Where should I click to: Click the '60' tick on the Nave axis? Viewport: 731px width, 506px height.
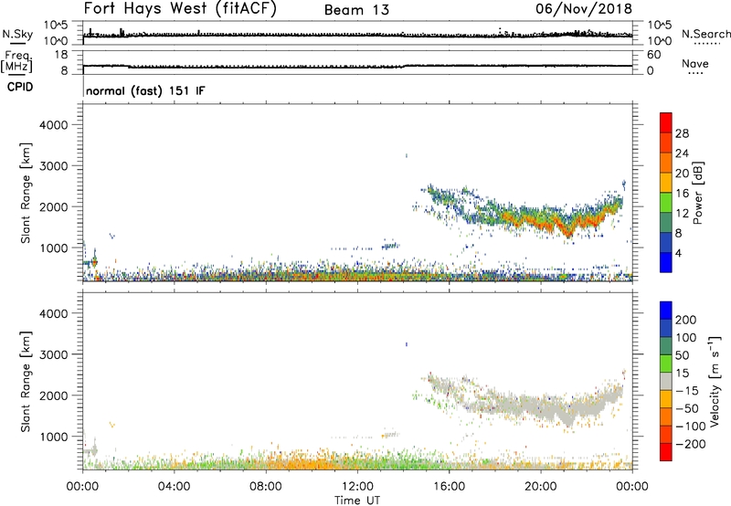(654, 55)
